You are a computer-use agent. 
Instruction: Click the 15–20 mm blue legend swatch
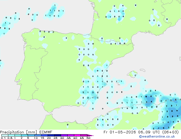44,135
